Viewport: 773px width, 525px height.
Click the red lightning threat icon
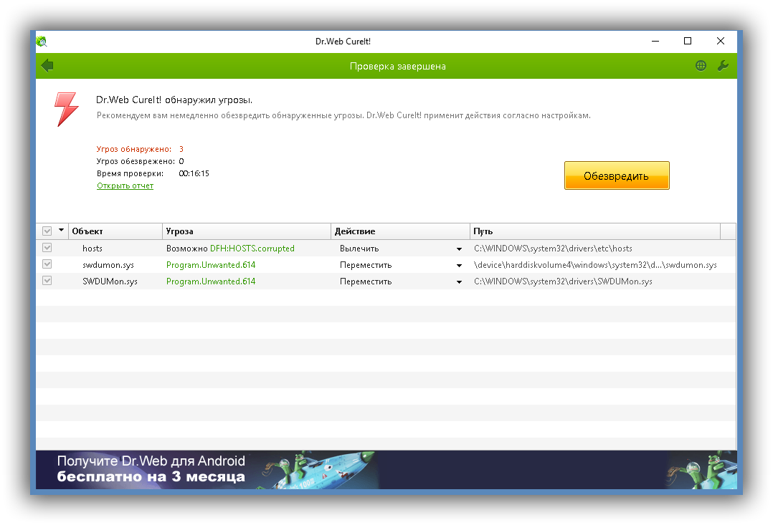pos(66,109)
